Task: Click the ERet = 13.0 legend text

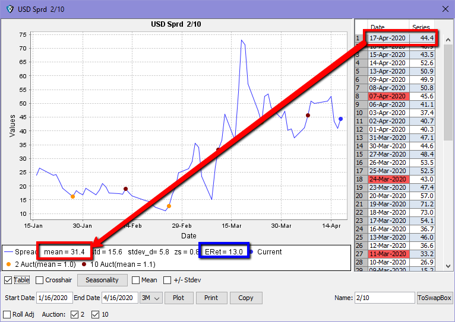Action: pyautogui.click(x=224, y=252)
